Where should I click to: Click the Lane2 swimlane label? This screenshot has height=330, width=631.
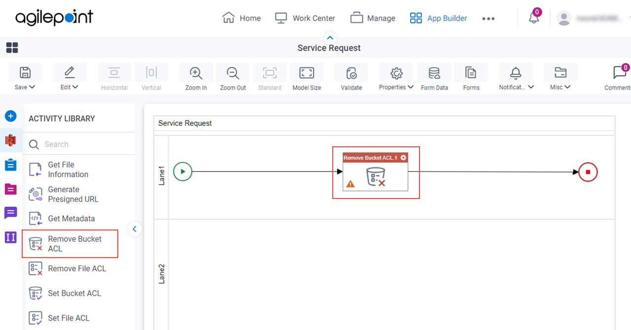click(x=161, y=274)
